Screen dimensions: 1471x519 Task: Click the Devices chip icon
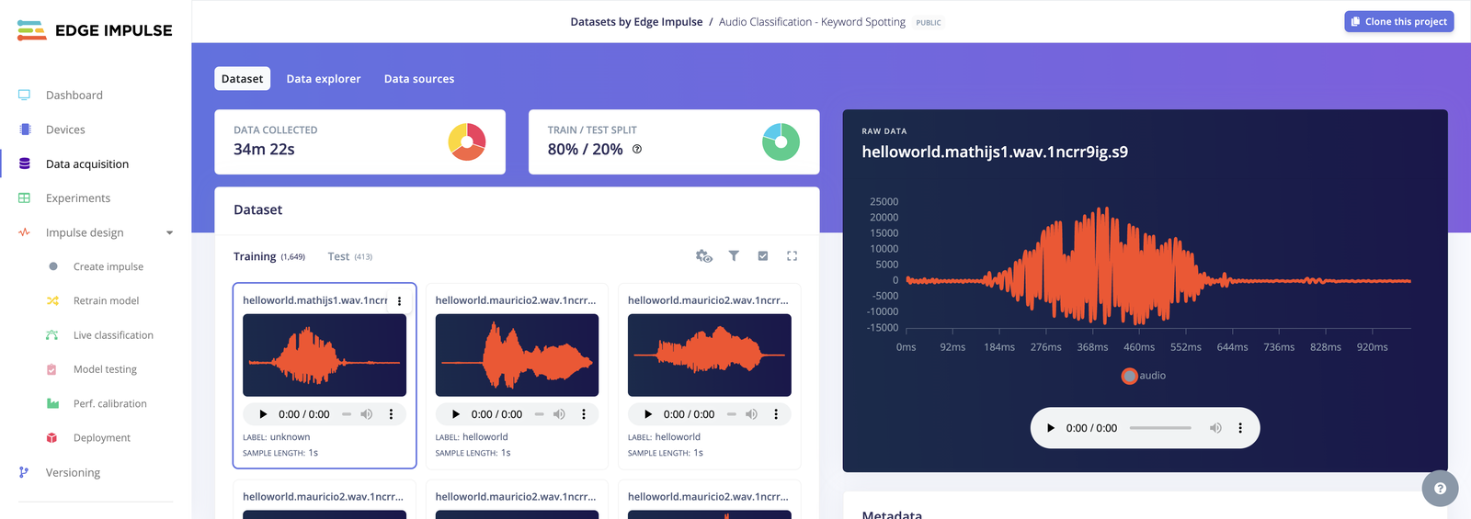25,130
